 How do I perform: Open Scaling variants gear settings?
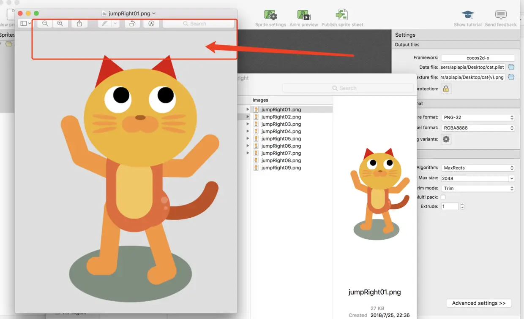point(446,139)
